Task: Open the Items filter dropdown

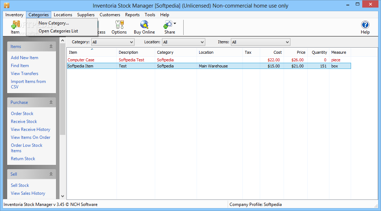Action: 260,42
